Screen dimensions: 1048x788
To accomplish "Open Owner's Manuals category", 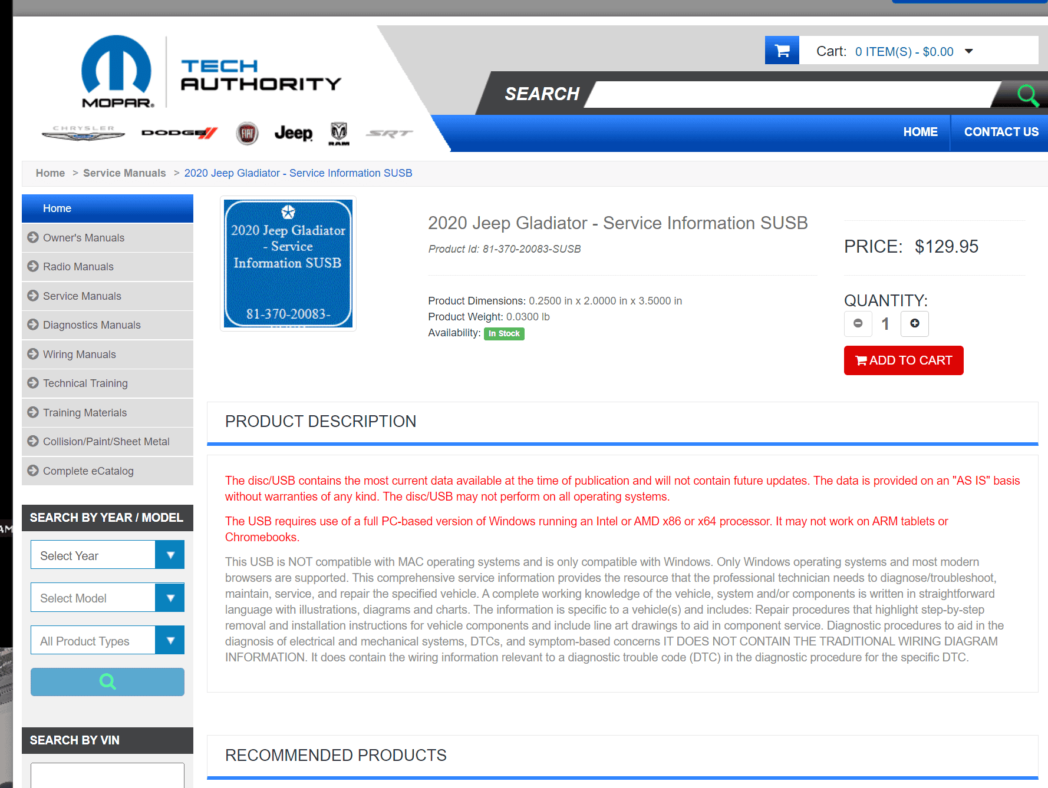I will pos(107,238).
